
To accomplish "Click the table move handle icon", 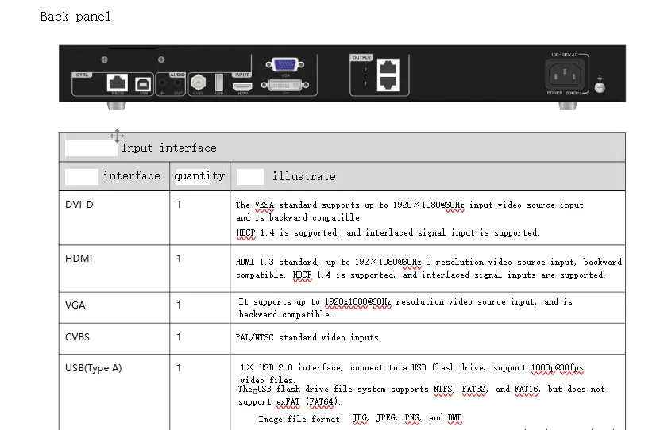I will pyautogui.click(x=117, y=136).
